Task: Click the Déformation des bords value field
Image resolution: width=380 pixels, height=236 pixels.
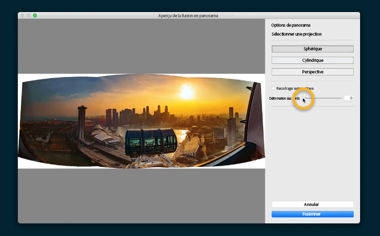Action: [349, 98]
